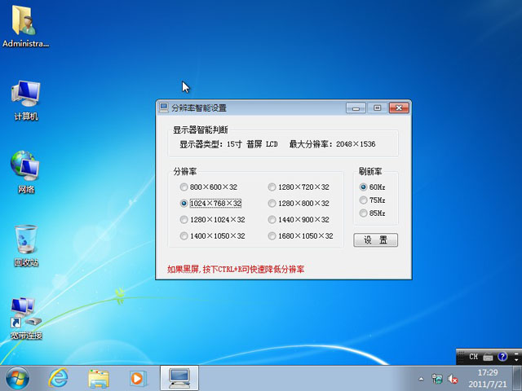Viewport: 522px width, 391px height.
Task: Choose the 75Hz refresh rate
Action: pos(372,200)
